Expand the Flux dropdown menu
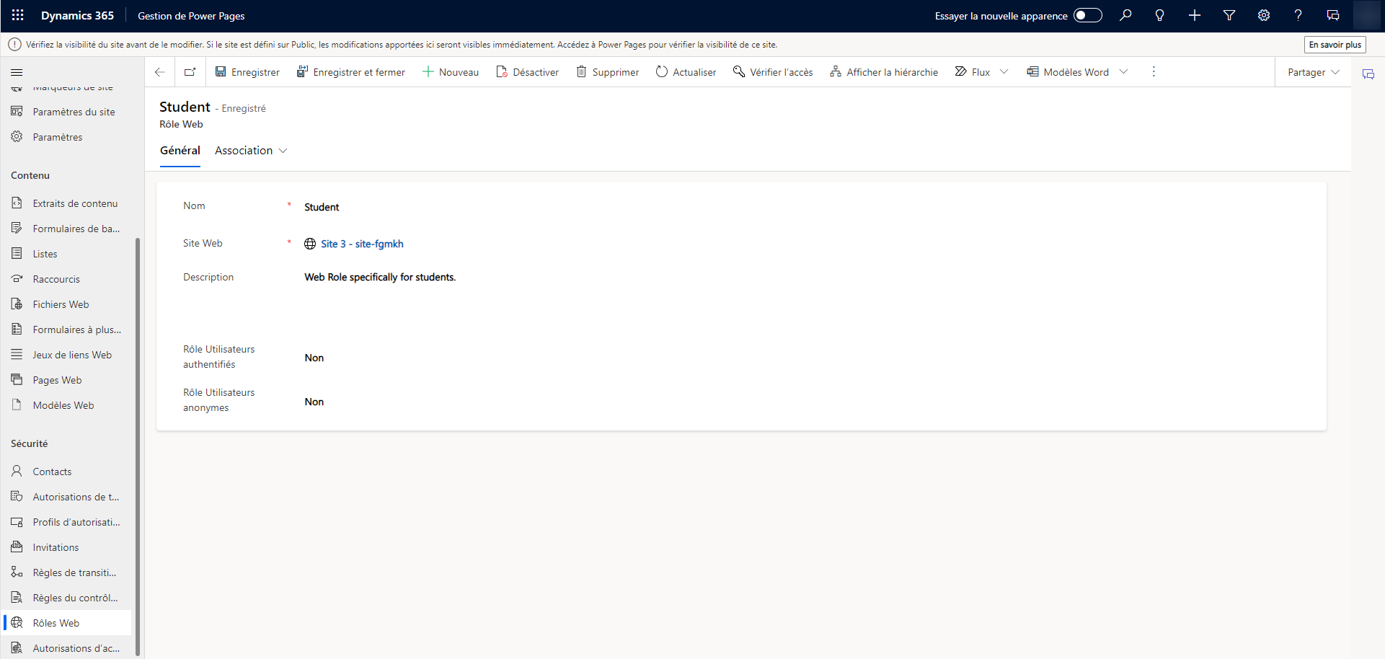This screenshot has width=1385, height=659. click(1004, 72)
